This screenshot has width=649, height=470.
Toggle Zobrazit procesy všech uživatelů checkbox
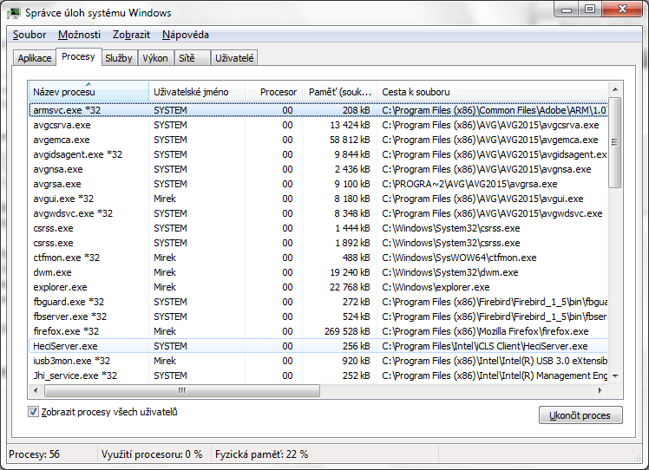point(33,412)
